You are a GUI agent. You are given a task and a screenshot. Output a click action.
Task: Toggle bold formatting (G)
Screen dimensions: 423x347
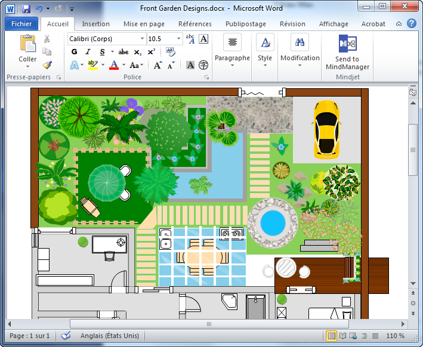75,52
